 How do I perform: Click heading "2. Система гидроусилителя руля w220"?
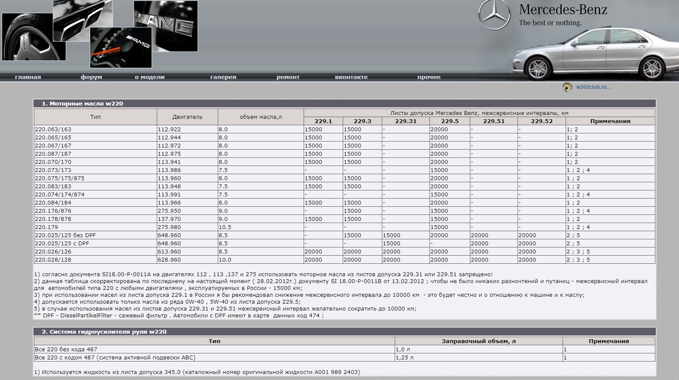104,332
